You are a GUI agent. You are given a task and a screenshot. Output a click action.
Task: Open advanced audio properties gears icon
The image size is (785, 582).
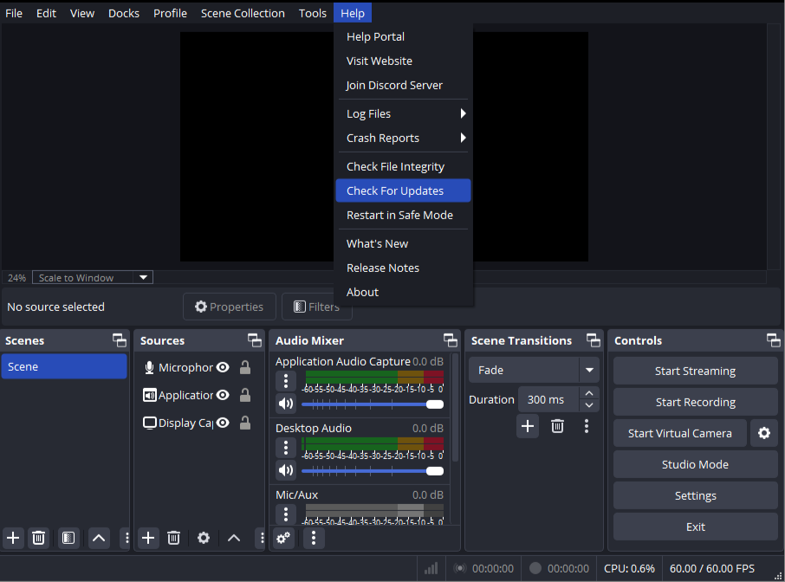pyautogui.click(x=283, y=538)
